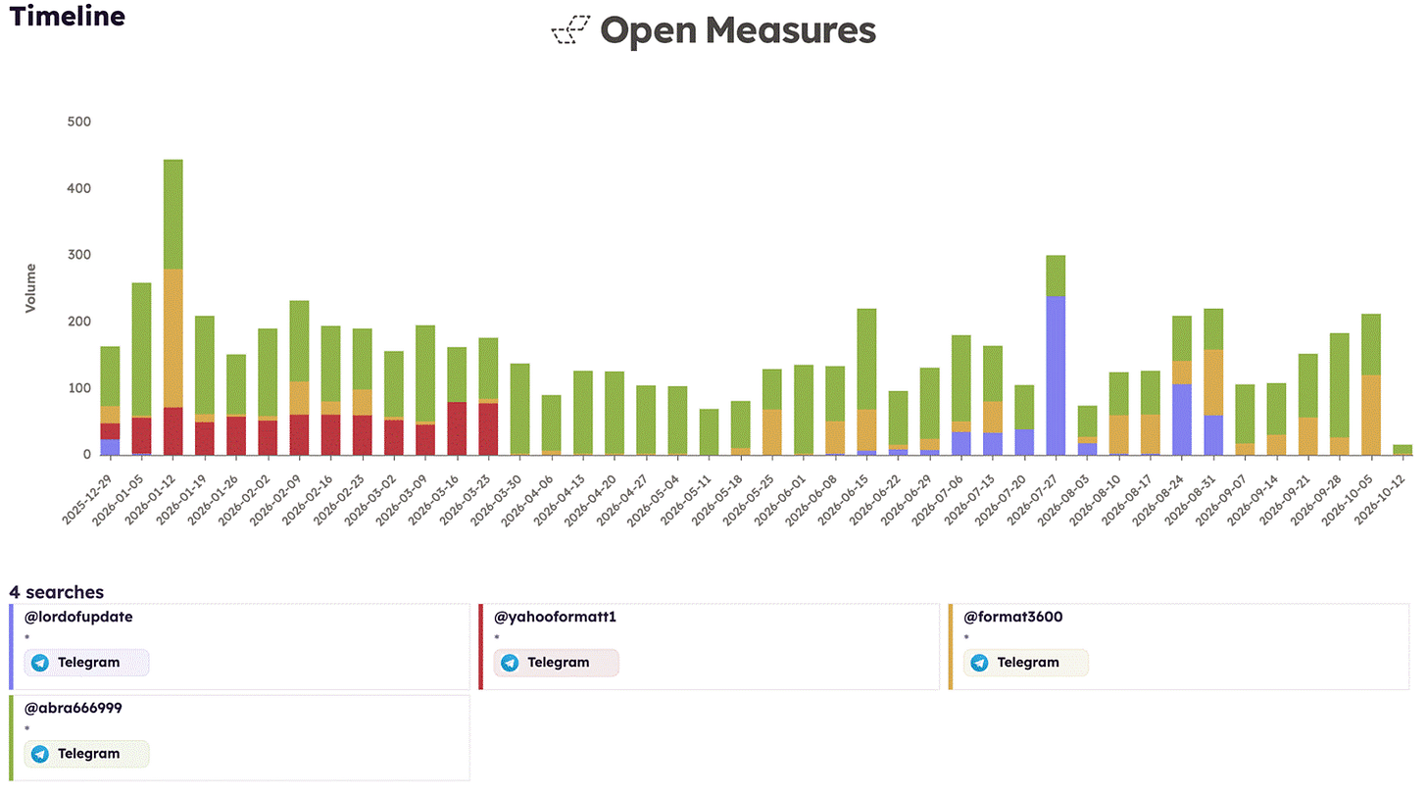Image resolution: width=1427 pixels, height=795 pixels.
Task: Click the Telegram icon under @abra666999
Action: point(40,754)
